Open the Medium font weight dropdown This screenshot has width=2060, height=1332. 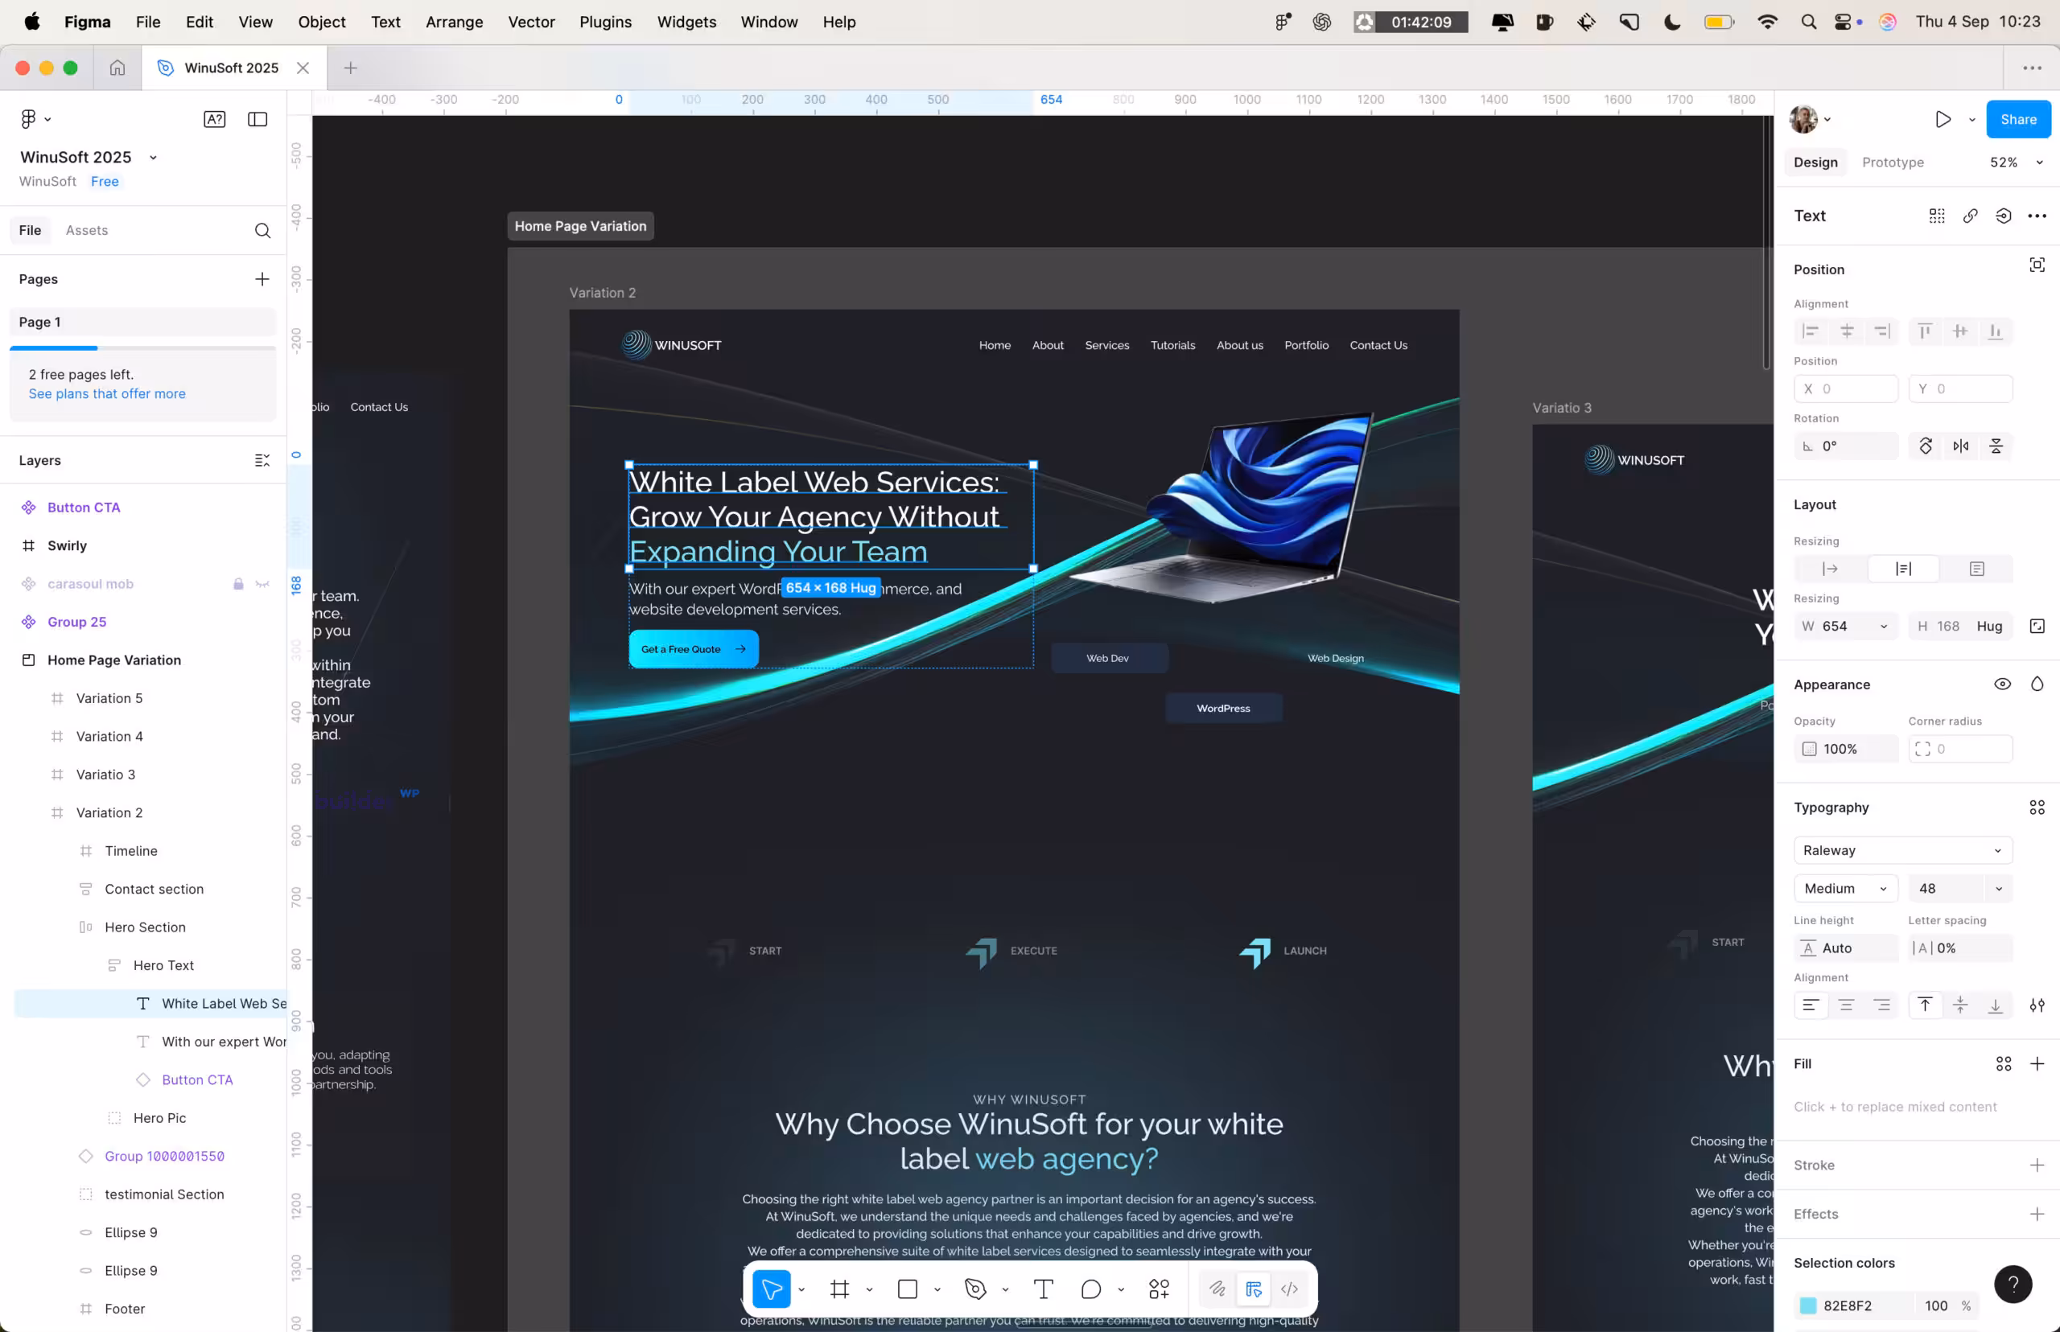[1845, 888]
